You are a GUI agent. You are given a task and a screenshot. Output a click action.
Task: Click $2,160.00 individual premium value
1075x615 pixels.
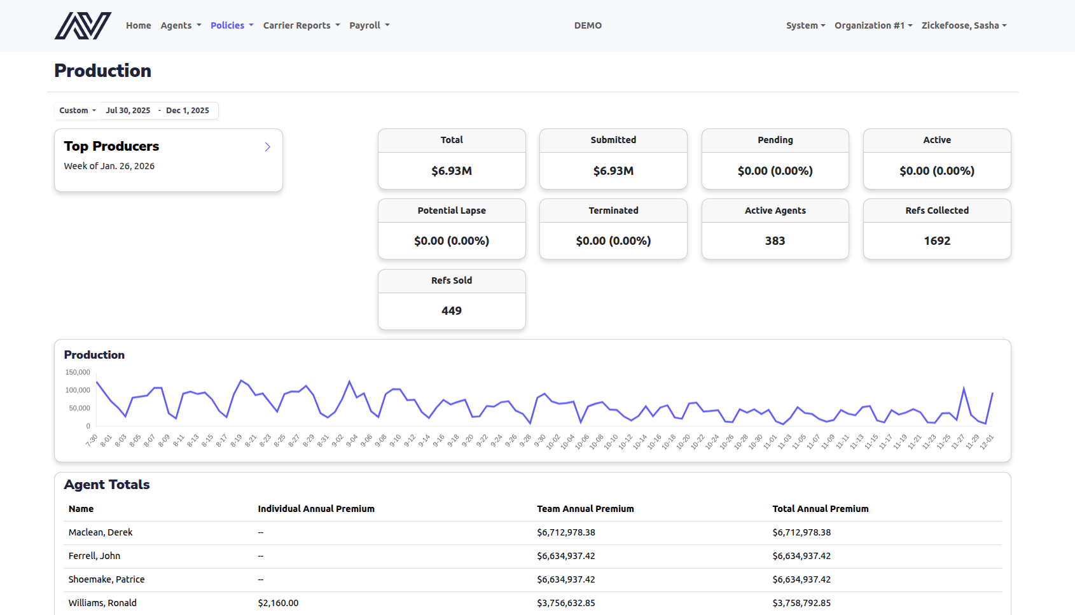click(x=278, y=603)
